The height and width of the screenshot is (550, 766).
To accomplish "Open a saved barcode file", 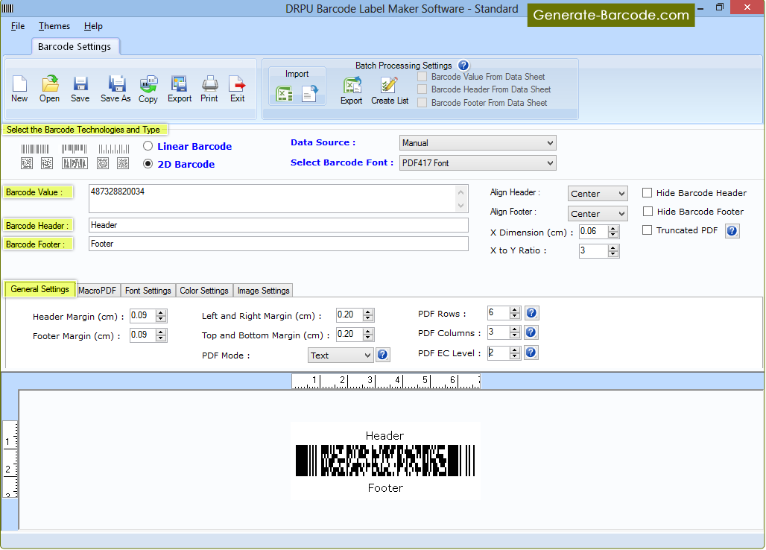I will pyautogui.click(x=50, y=89).
